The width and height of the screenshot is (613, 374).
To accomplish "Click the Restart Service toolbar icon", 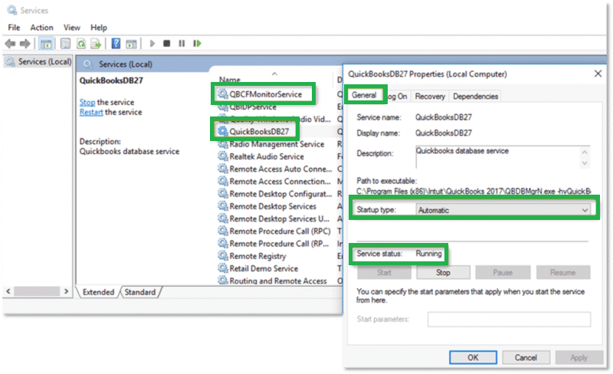I will point(198,44).
